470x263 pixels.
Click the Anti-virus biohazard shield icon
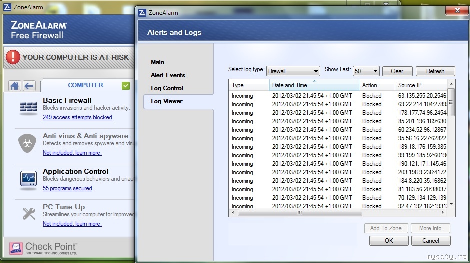(27, 143)
